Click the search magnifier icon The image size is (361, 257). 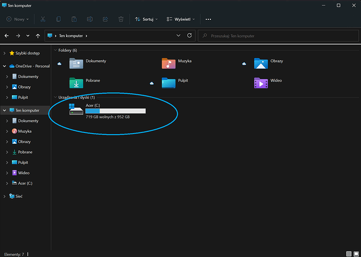(204, 36)
